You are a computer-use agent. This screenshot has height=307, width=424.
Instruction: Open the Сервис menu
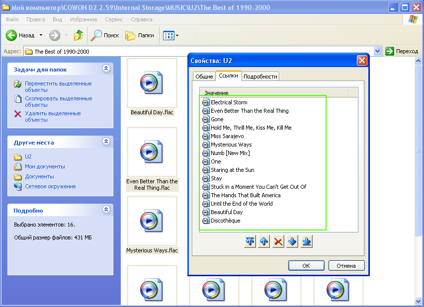114,19
